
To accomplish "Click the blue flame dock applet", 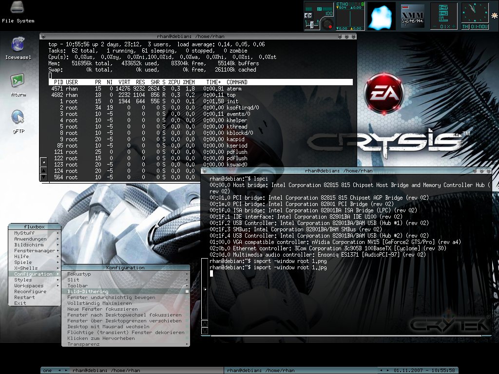I will [381, 16].
